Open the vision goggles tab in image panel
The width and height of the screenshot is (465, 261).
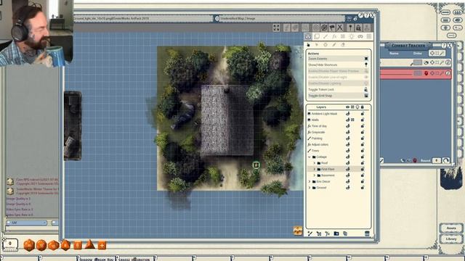click(x=360, y=36)
